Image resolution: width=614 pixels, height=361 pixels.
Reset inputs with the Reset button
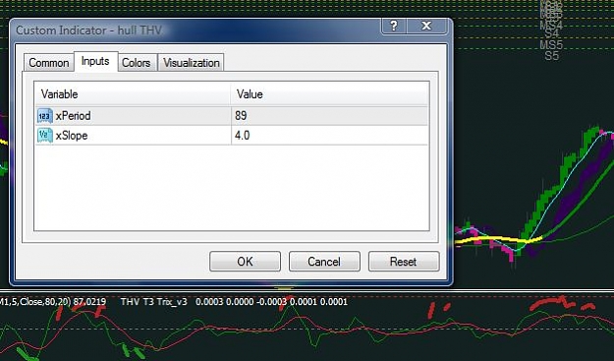(404, 262)
